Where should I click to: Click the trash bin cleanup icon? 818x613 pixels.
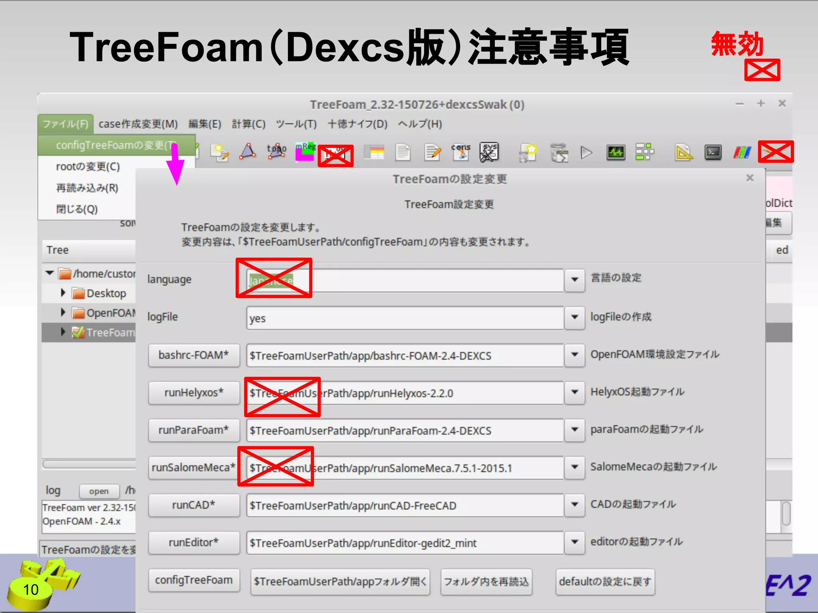pos(559,152)
